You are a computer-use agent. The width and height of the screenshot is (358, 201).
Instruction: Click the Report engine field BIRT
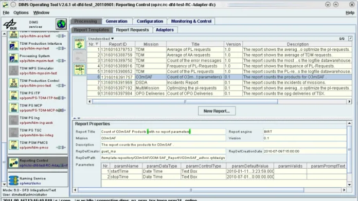click(x=305, y=132)
